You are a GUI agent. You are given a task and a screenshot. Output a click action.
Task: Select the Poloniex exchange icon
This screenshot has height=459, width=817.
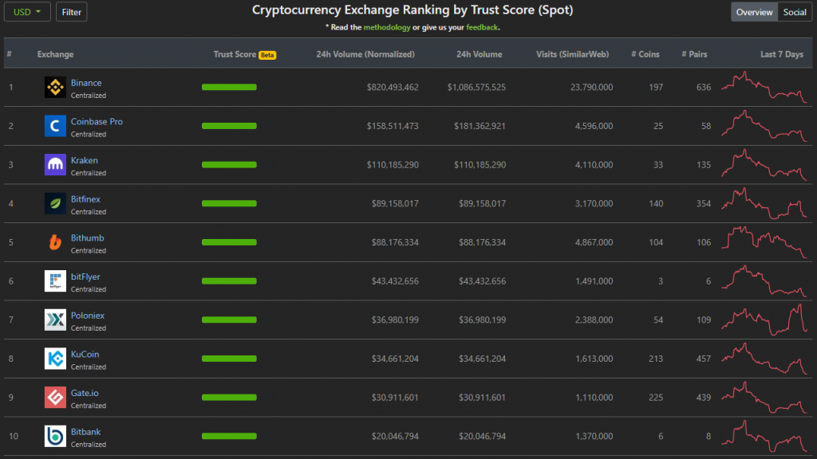tap(53, 320)
